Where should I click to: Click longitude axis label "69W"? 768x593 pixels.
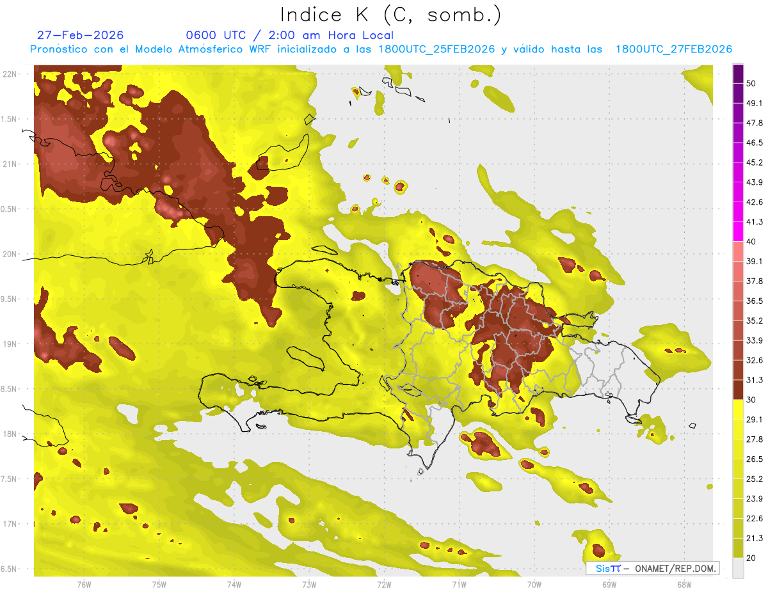click(x=609, y=585)
